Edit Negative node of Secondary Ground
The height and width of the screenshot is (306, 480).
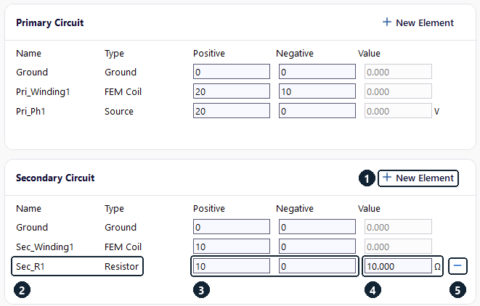[x=317, y=227]
